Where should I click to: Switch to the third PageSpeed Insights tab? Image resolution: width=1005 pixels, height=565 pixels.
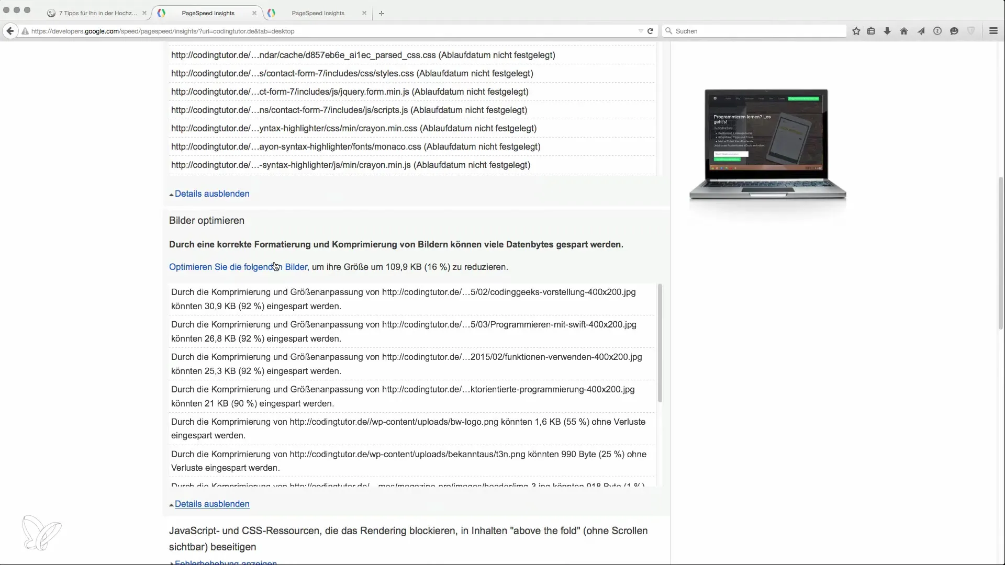318,13
